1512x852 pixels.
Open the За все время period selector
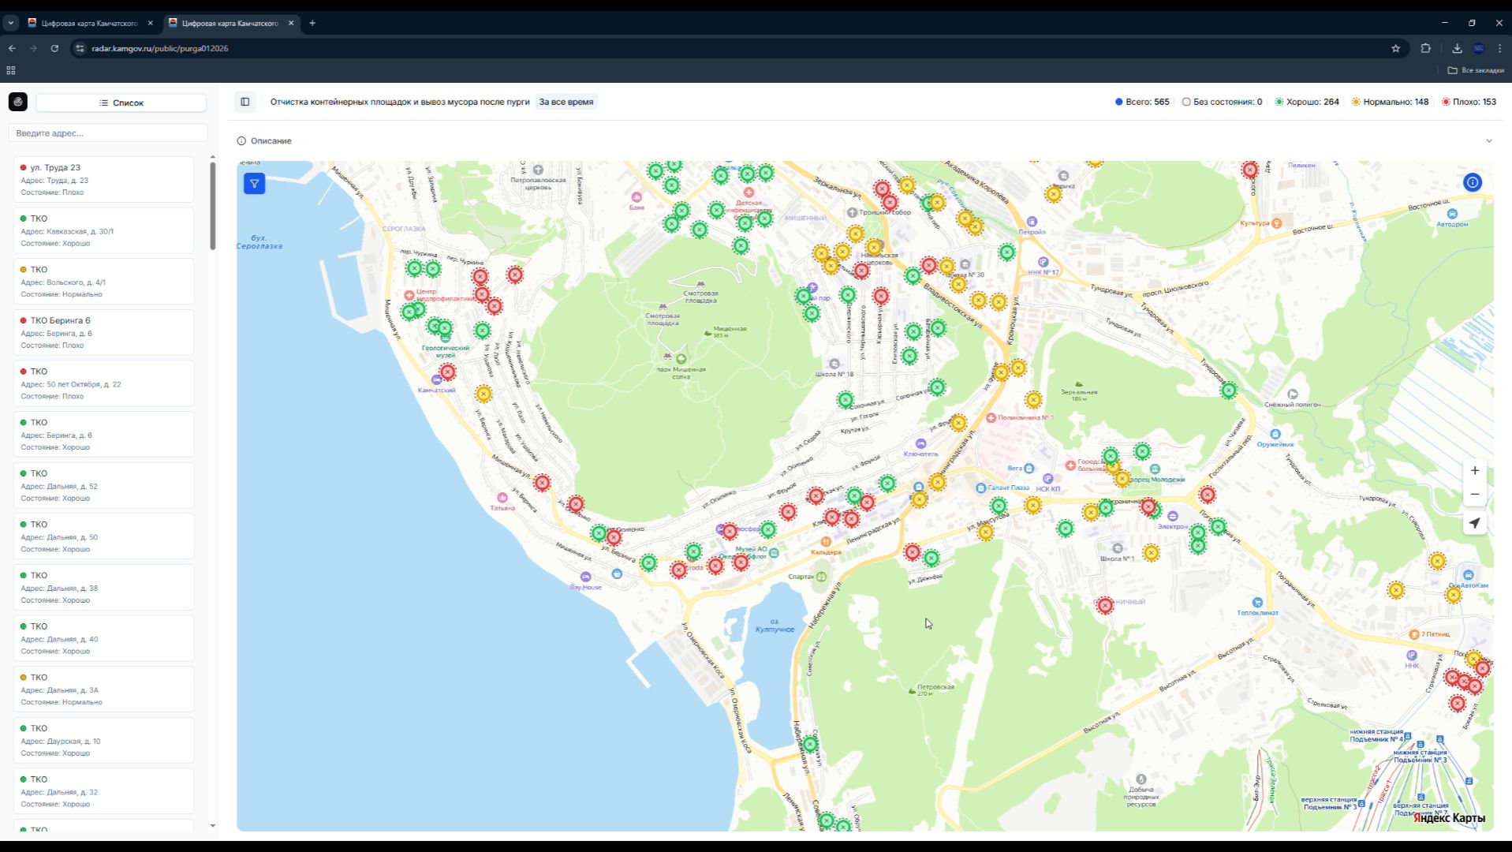pyautogui.click(x=566, y=102)
